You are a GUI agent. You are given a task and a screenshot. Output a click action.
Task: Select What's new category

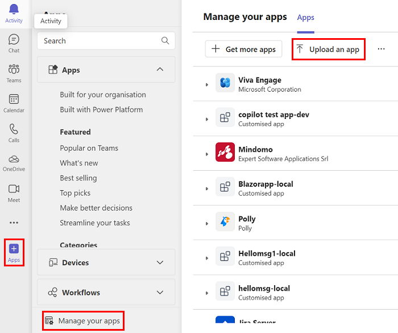tap(79, 163)
